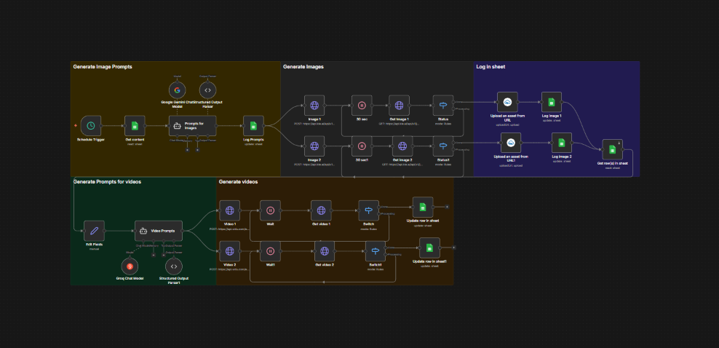719x348 pixels.
Task: Click the Get Image 2 node
Action: coord(402,146)
